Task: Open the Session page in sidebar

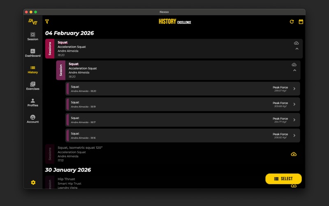Action: pos(33,36)
